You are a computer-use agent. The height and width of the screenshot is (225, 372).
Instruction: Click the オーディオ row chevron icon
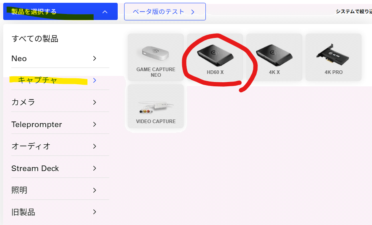[x=95, y=146]
